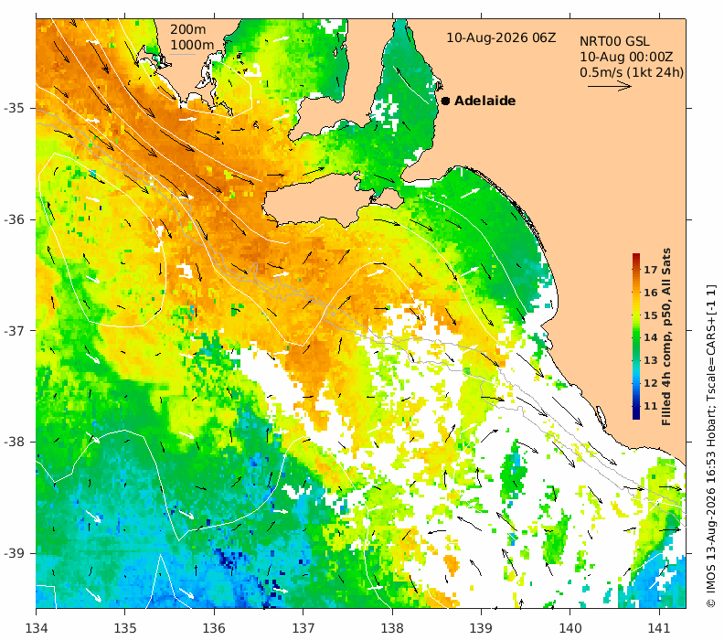
Task: Click the NRT00 GSL legend title
Action: tap(614, 41)
